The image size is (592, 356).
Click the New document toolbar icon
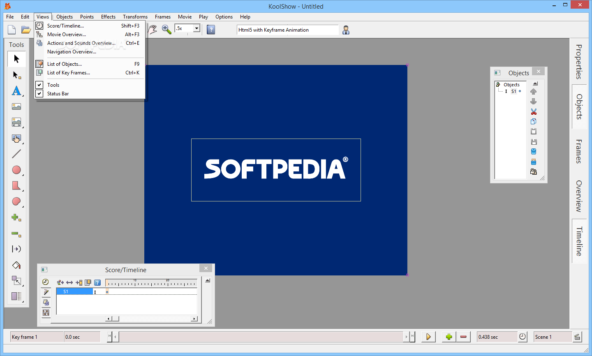[x=12, y=30]
